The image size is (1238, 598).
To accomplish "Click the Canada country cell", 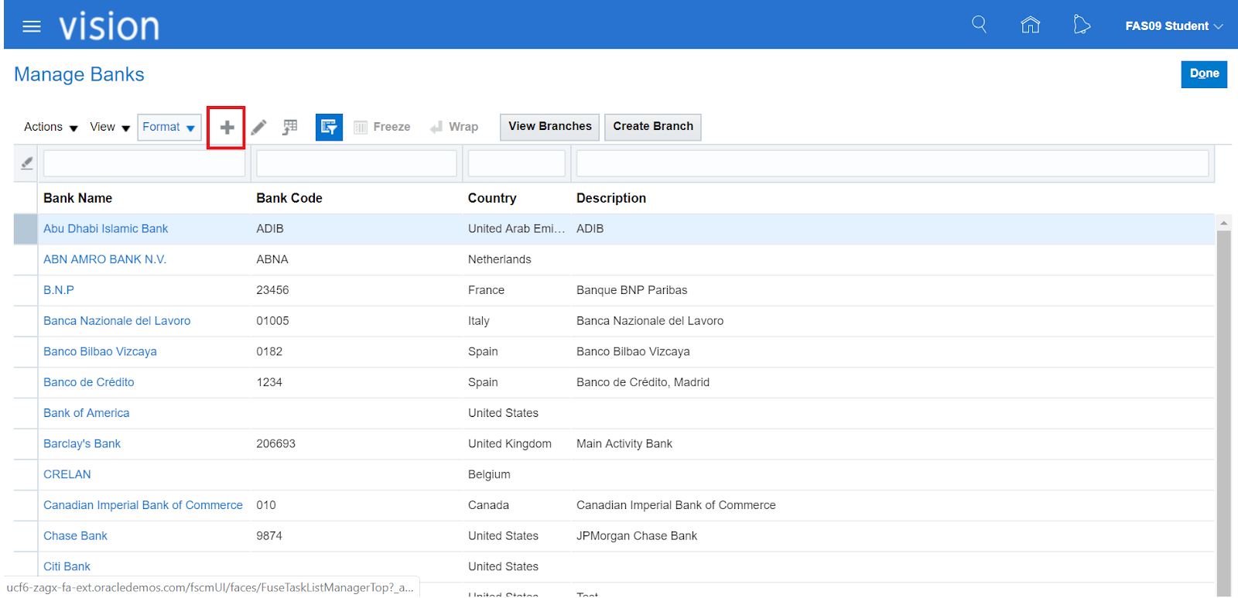I will pos(488,505).
